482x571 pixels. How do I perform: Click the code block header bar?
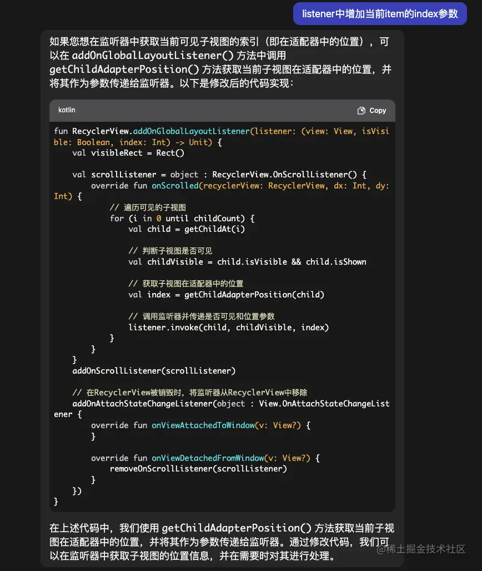coord(222,110)
